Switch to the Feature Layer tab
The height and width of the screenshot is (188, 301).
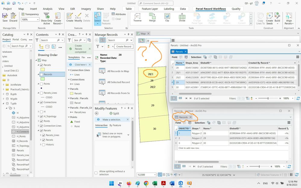point(150,9)
